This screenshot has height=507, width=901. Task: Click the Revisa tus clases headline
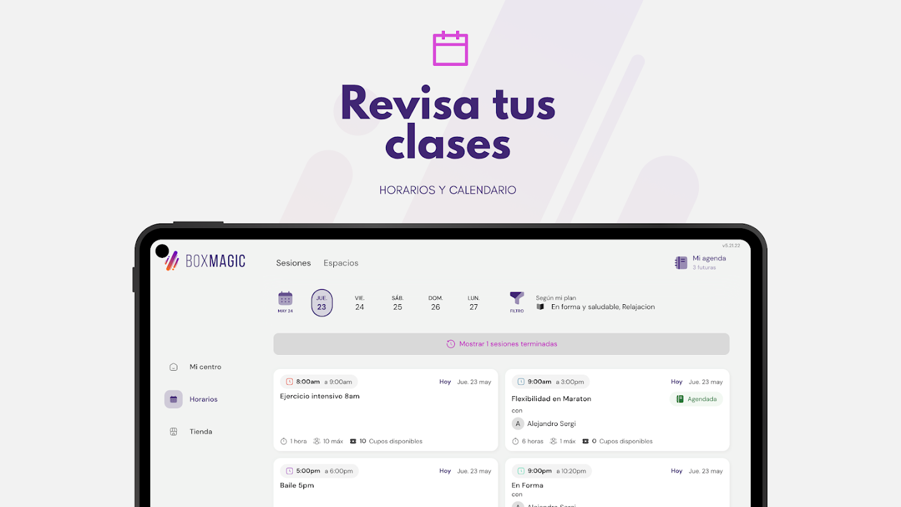pos(448,123)
